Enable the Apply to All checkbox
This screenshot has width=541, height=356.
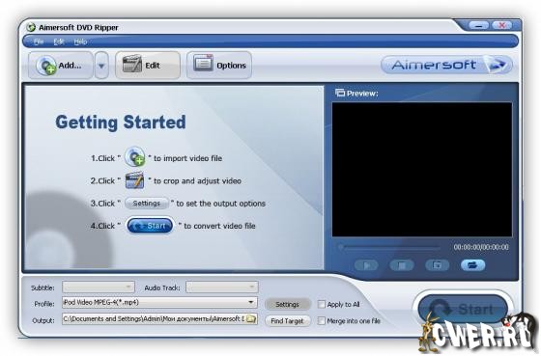tap(322, 304)
